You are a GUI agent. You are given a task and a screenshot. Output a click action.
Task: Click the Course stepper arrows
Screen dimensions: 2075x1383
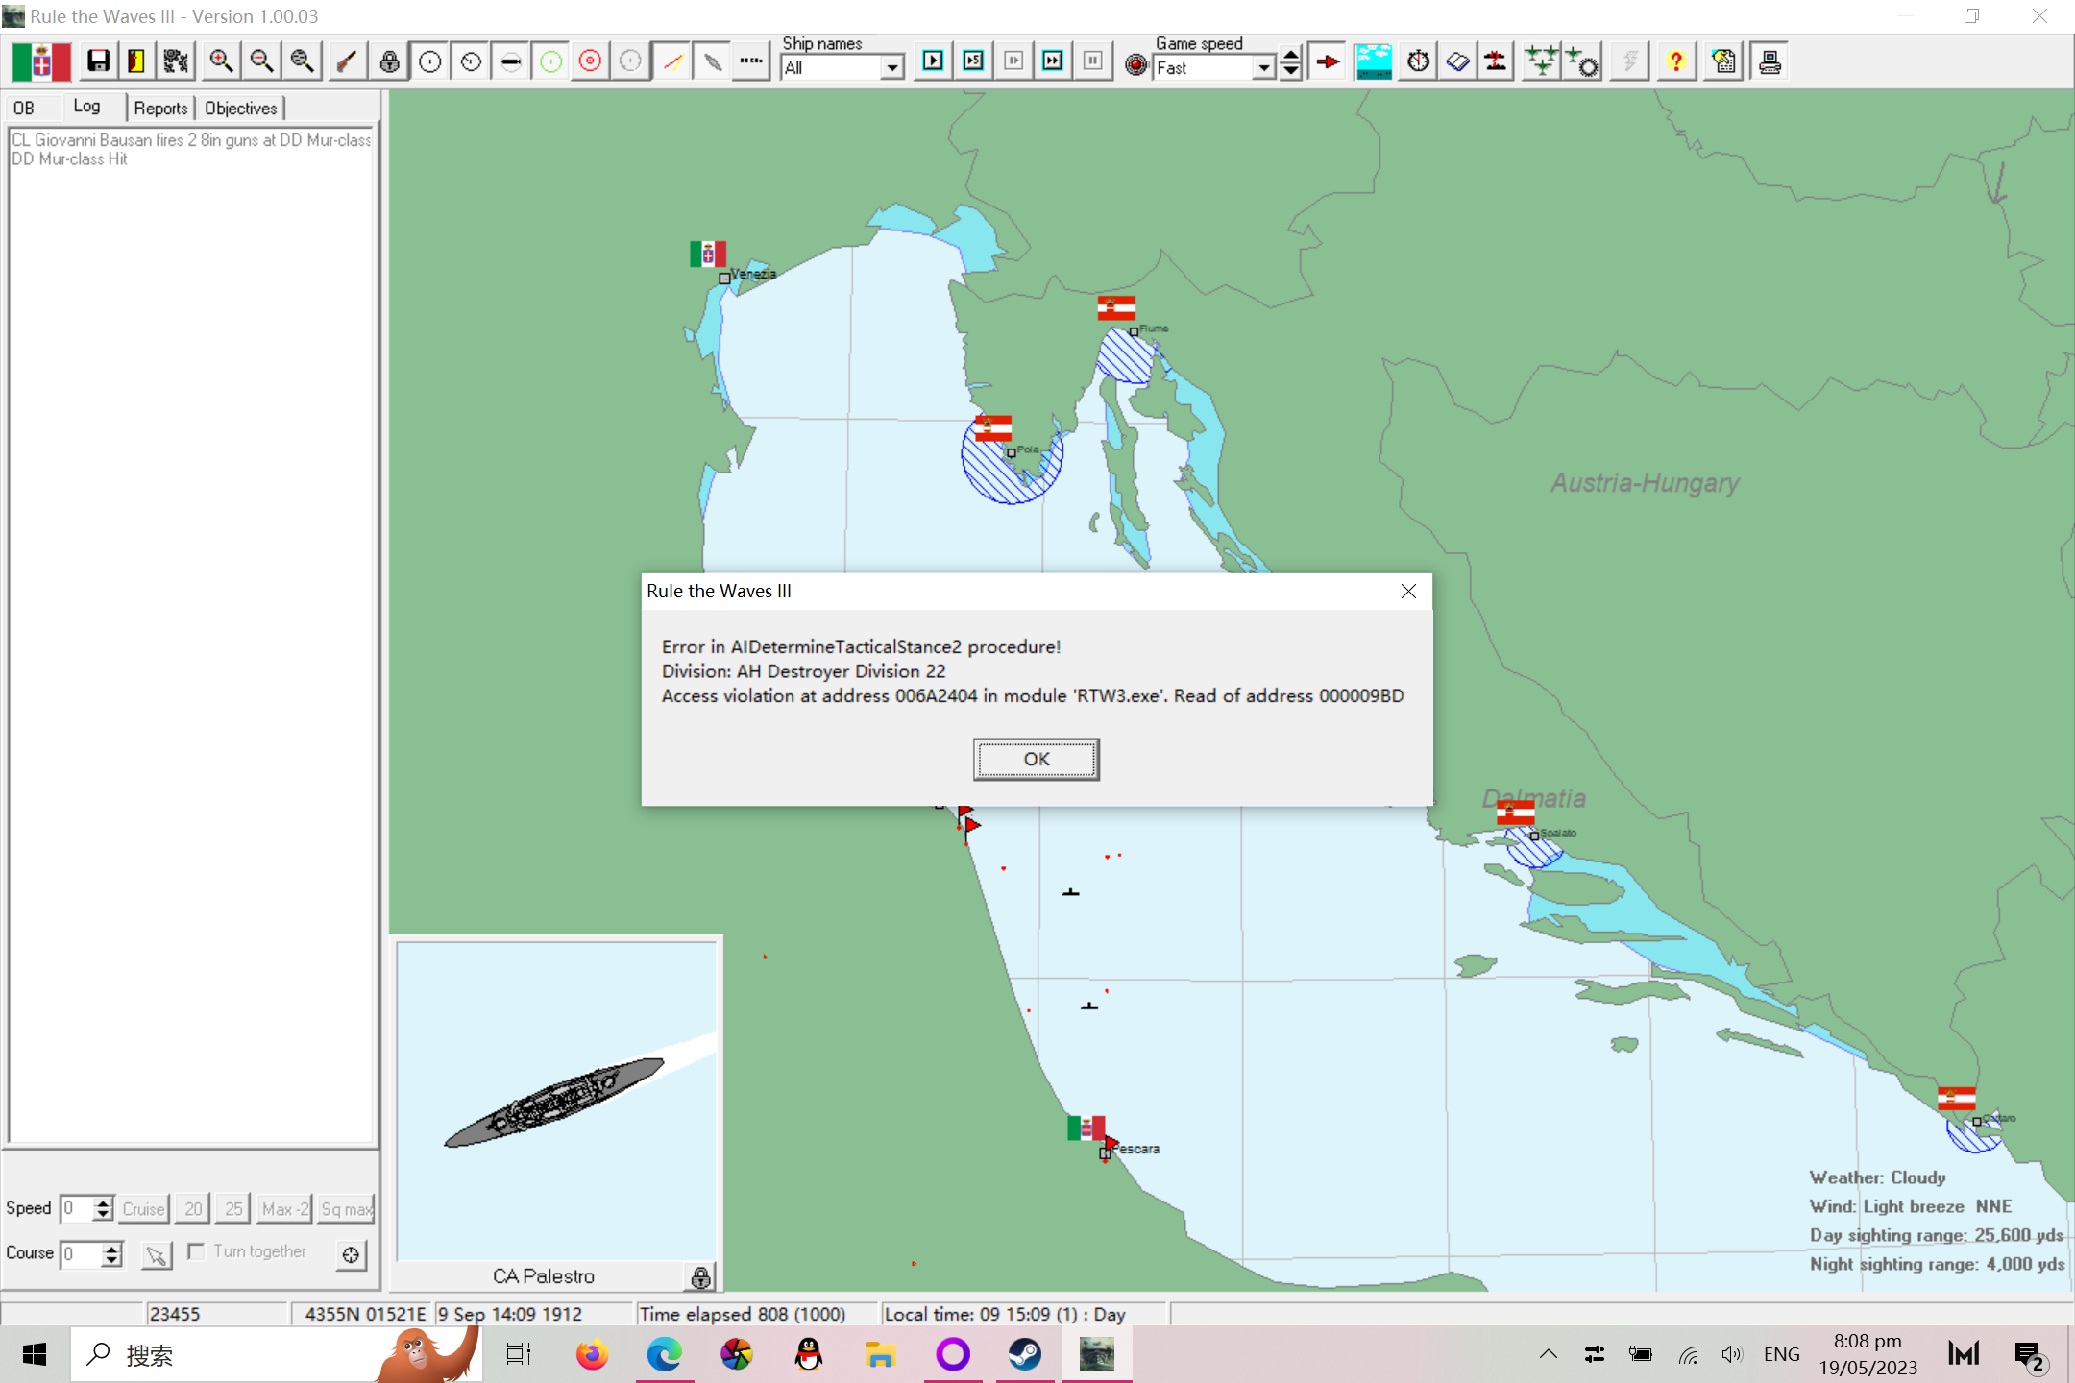click(111, 1253)
